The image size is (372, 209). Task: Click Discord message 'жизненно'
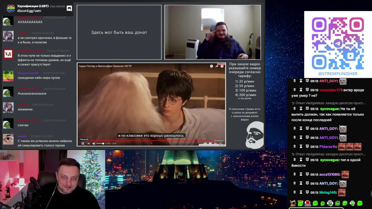point(25,109)
